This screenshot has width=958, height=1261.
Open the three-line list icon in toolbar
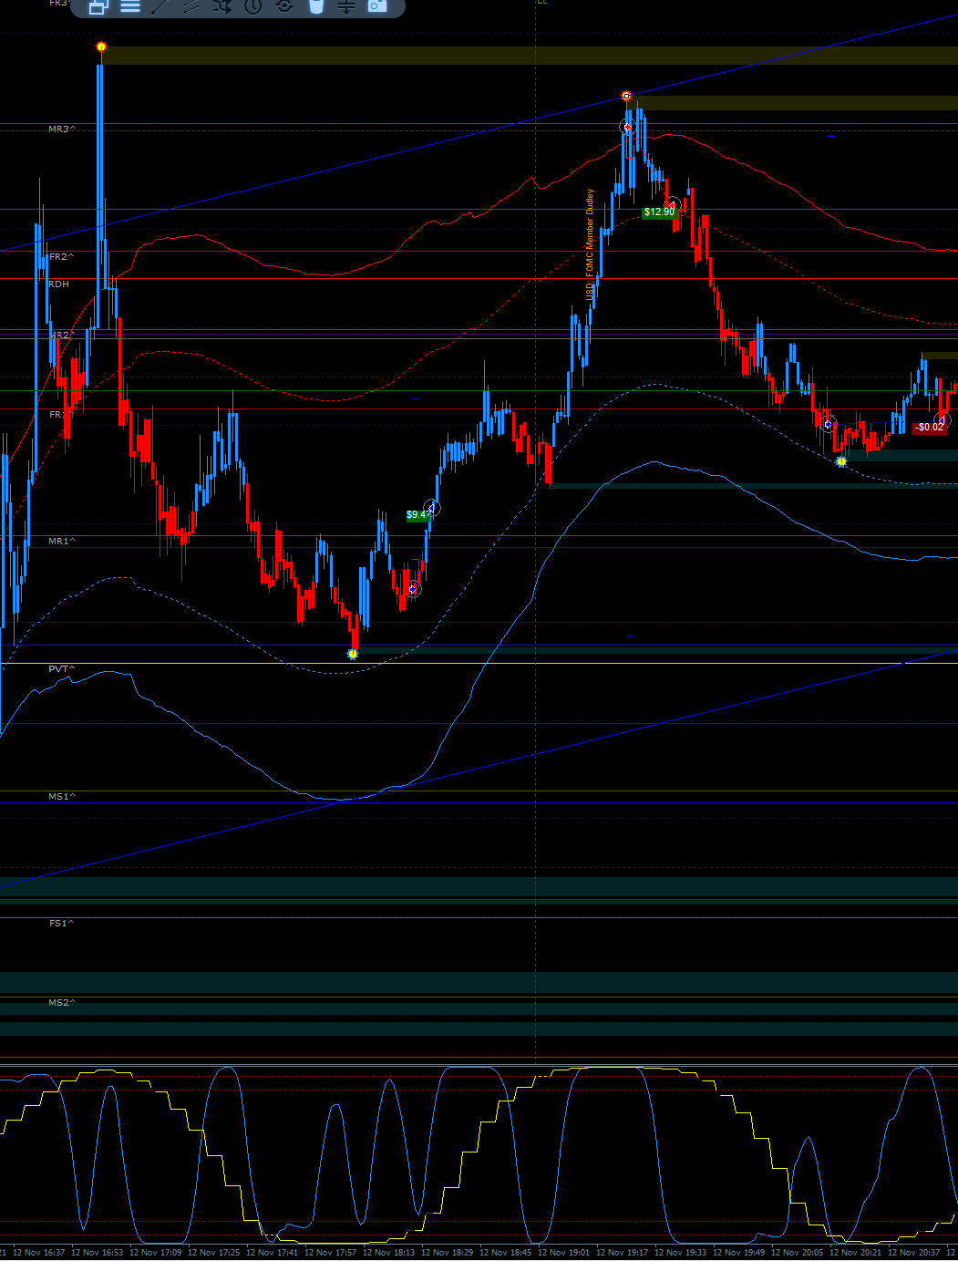(x=130, y=5)
